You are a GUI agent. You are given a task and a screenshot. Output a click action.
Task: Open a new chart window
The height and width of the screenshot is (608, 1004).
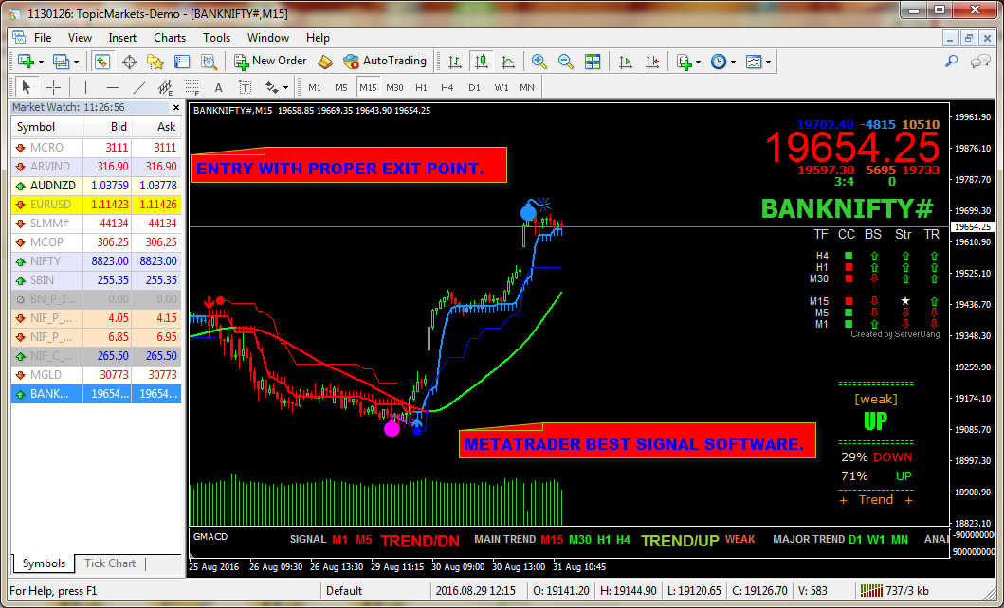27,62
